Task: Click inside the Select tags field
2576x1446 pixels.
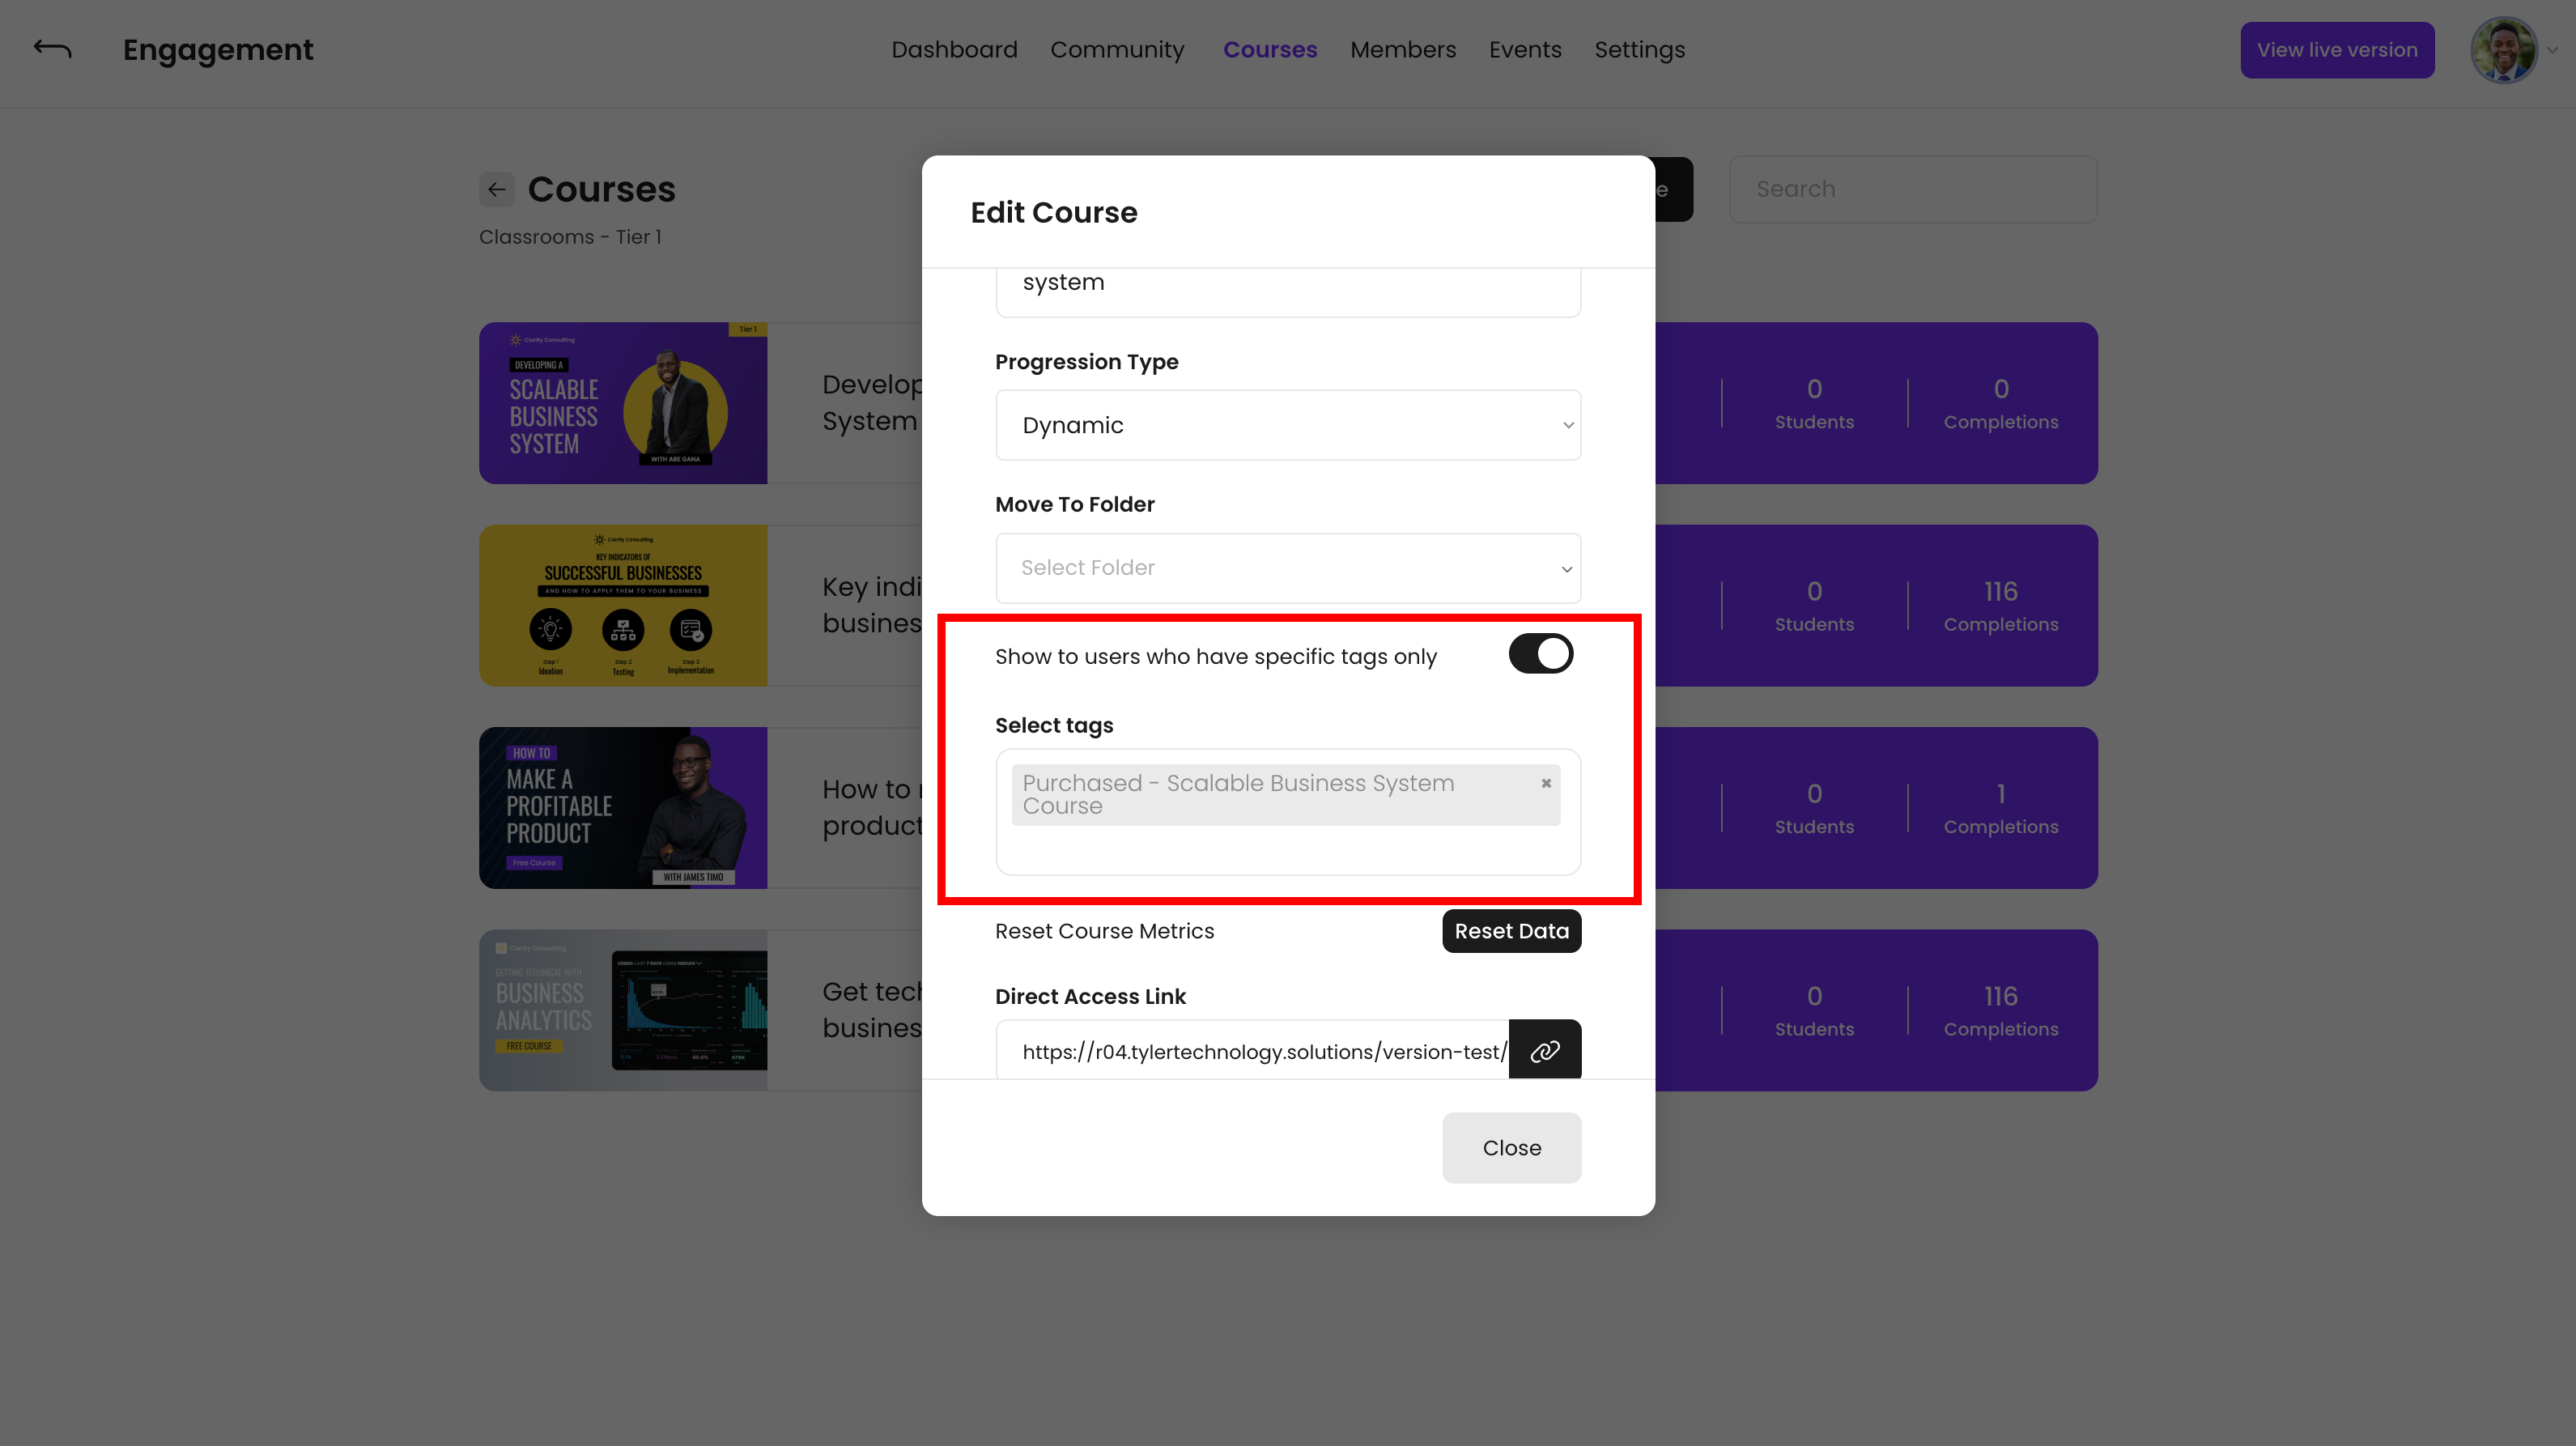Action: [x=1287, y=850]
